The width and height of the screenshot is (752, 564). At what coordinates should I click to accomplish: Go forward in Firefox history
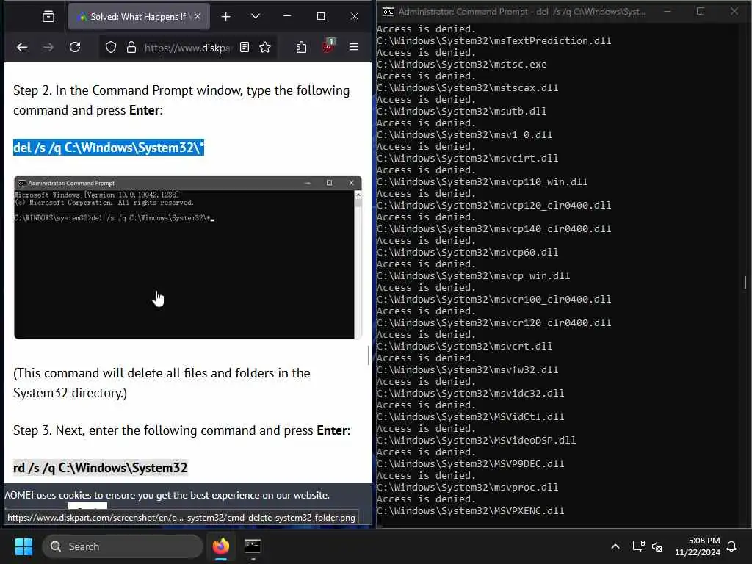pos(48,47)
